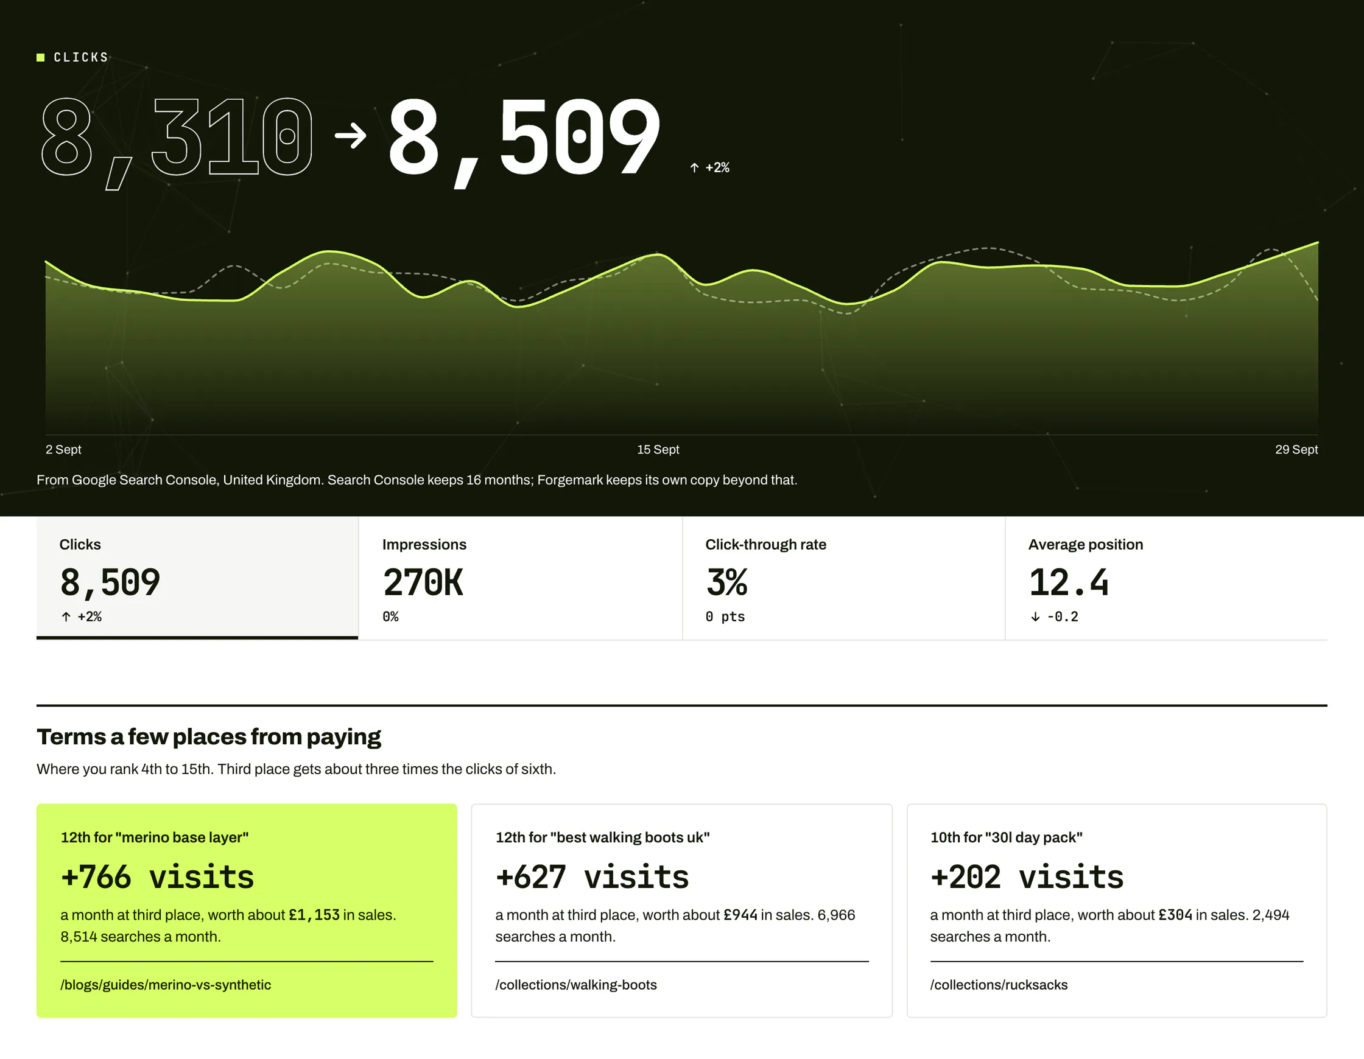Click the 15 Sept axis label
Viewport: 1364px width, 1059px height.
coord(658,450)
